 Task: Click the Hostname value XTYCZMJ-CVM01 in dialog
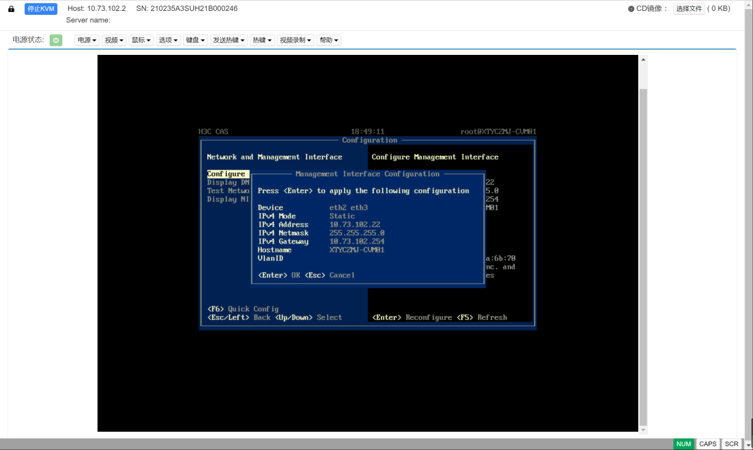pyautogui.click(x=357, y=250)
